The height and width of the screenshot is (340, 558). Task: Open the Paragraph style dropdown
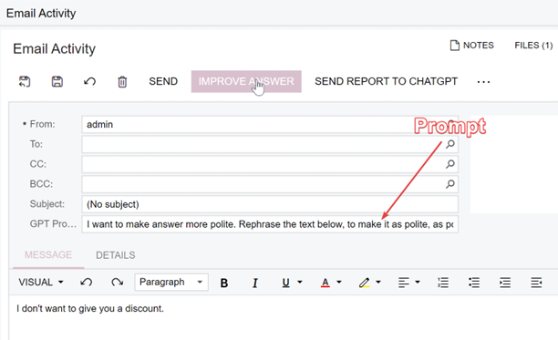[x=171, y=283]
